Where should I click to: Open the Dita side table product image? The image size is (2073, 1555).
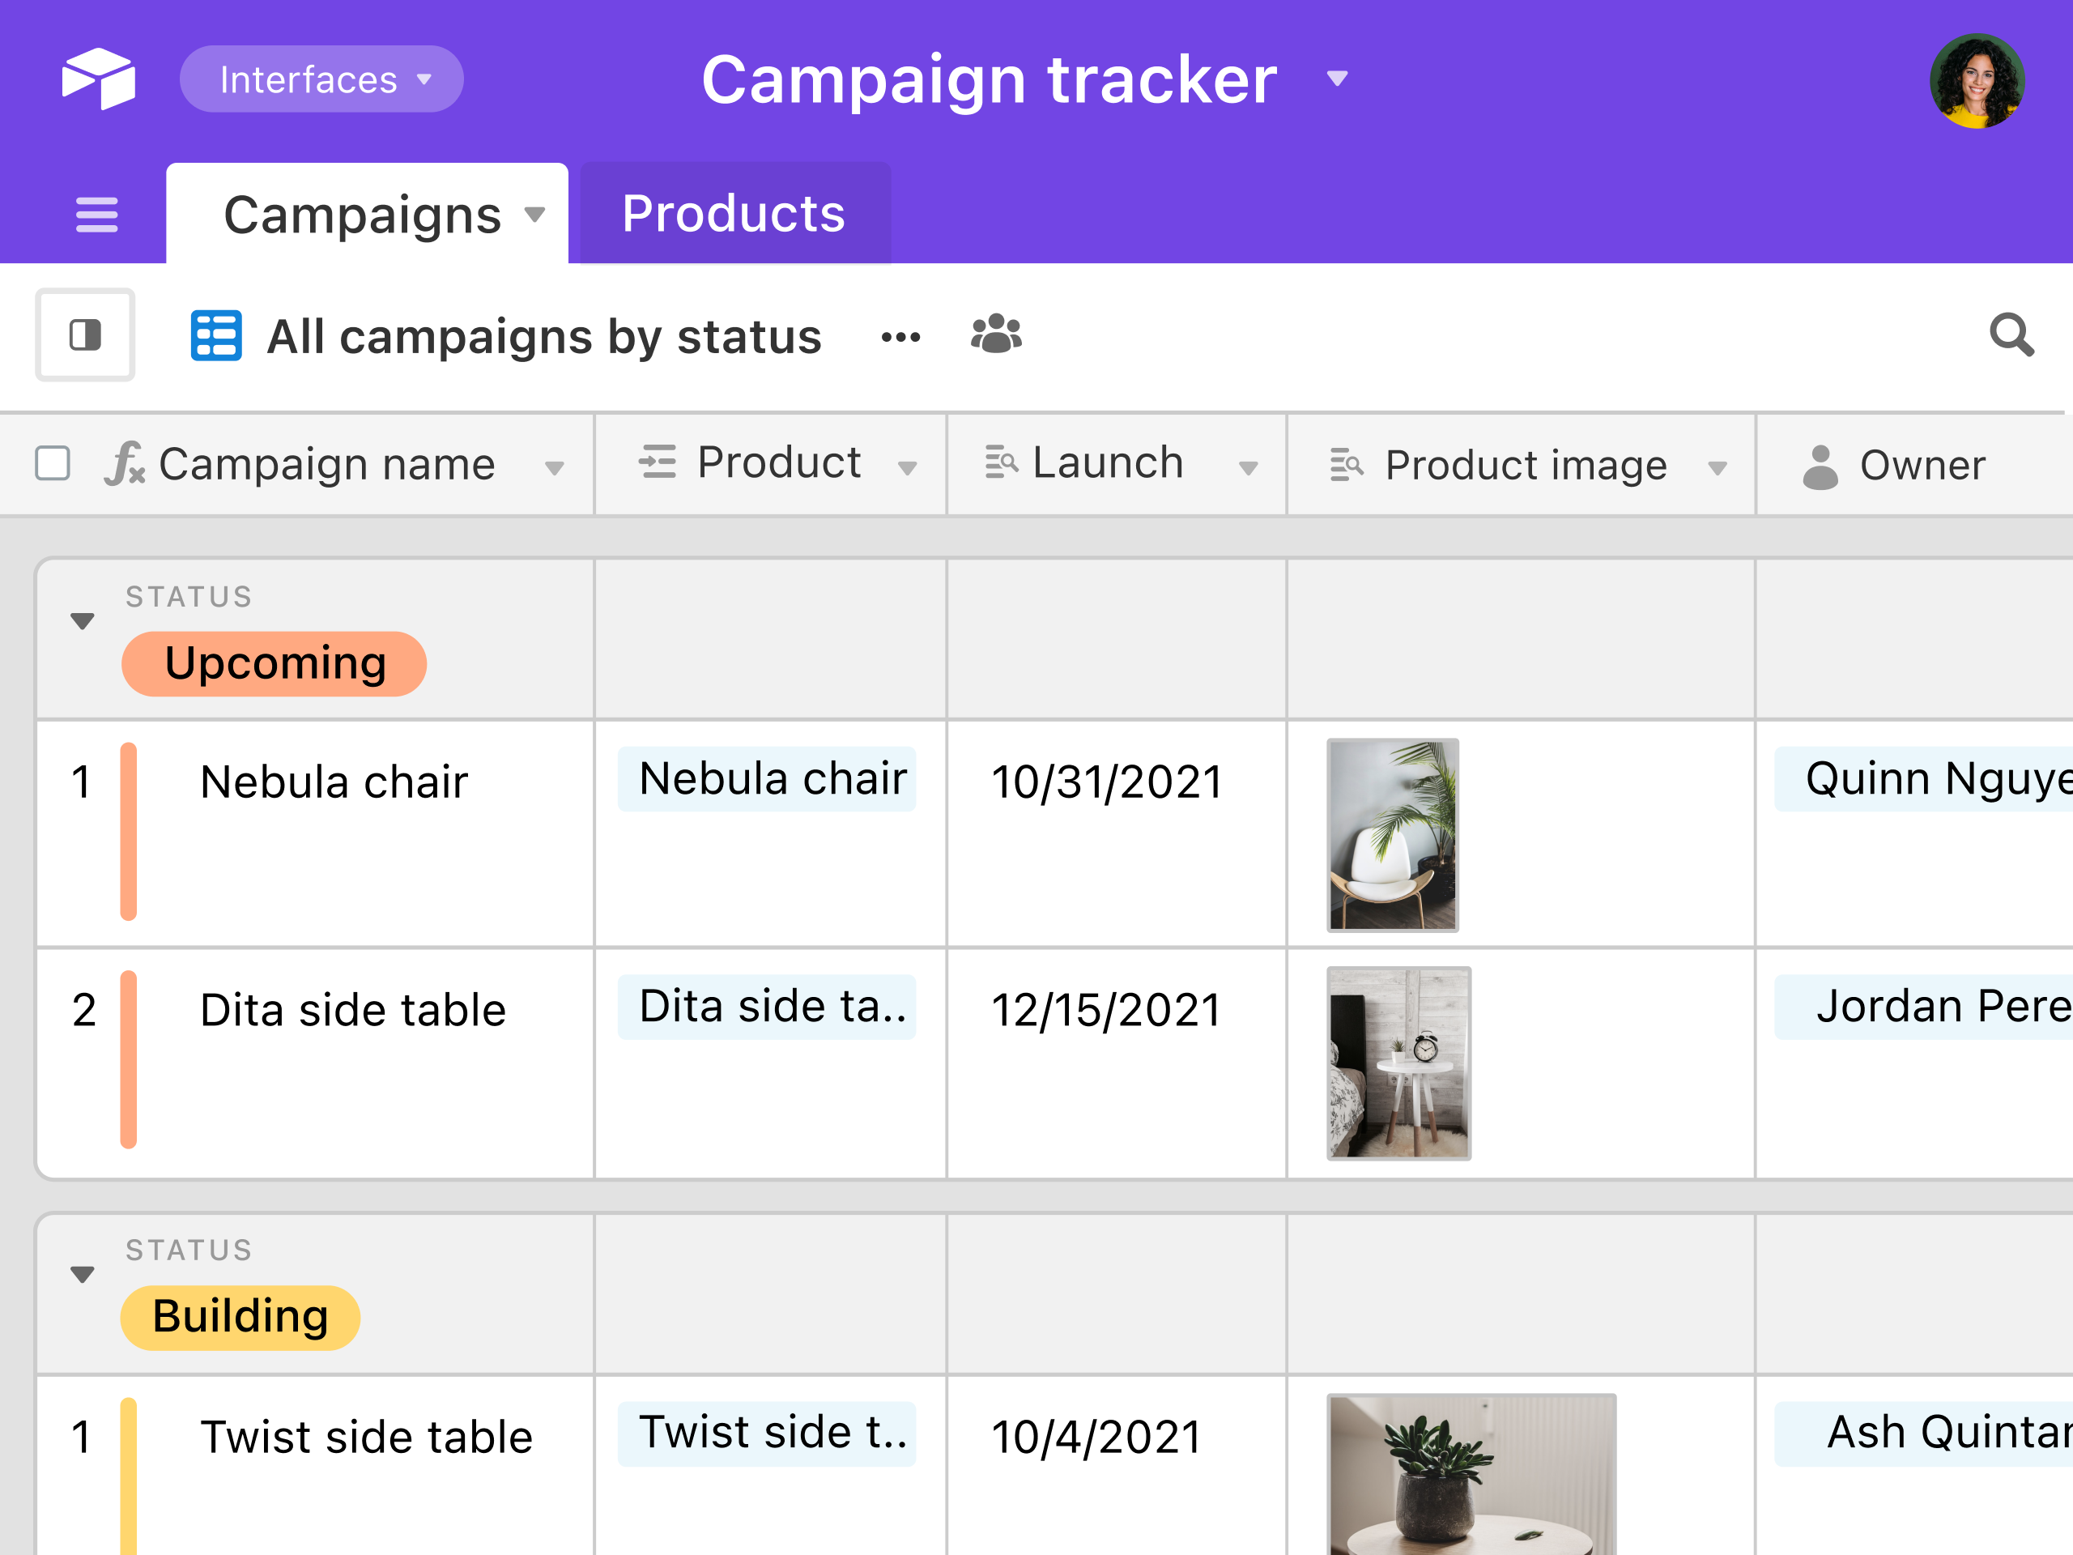coord(1398,1063)
